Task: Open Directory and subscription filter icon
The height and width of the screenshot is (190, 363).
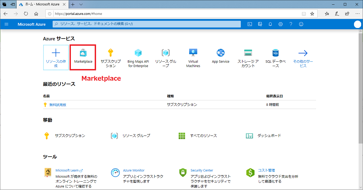Action: click(260, 24)
